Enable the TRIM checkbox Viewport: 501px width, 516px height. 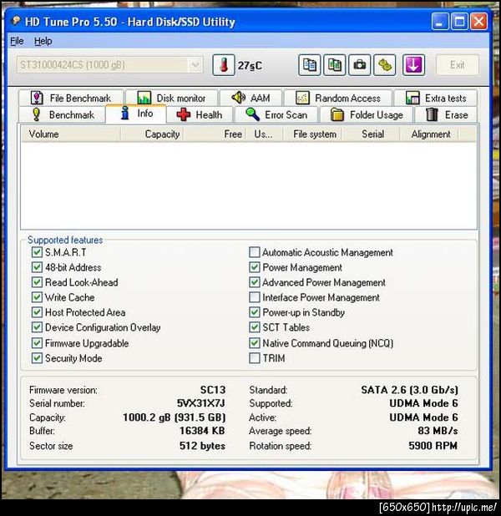point(255,358)
